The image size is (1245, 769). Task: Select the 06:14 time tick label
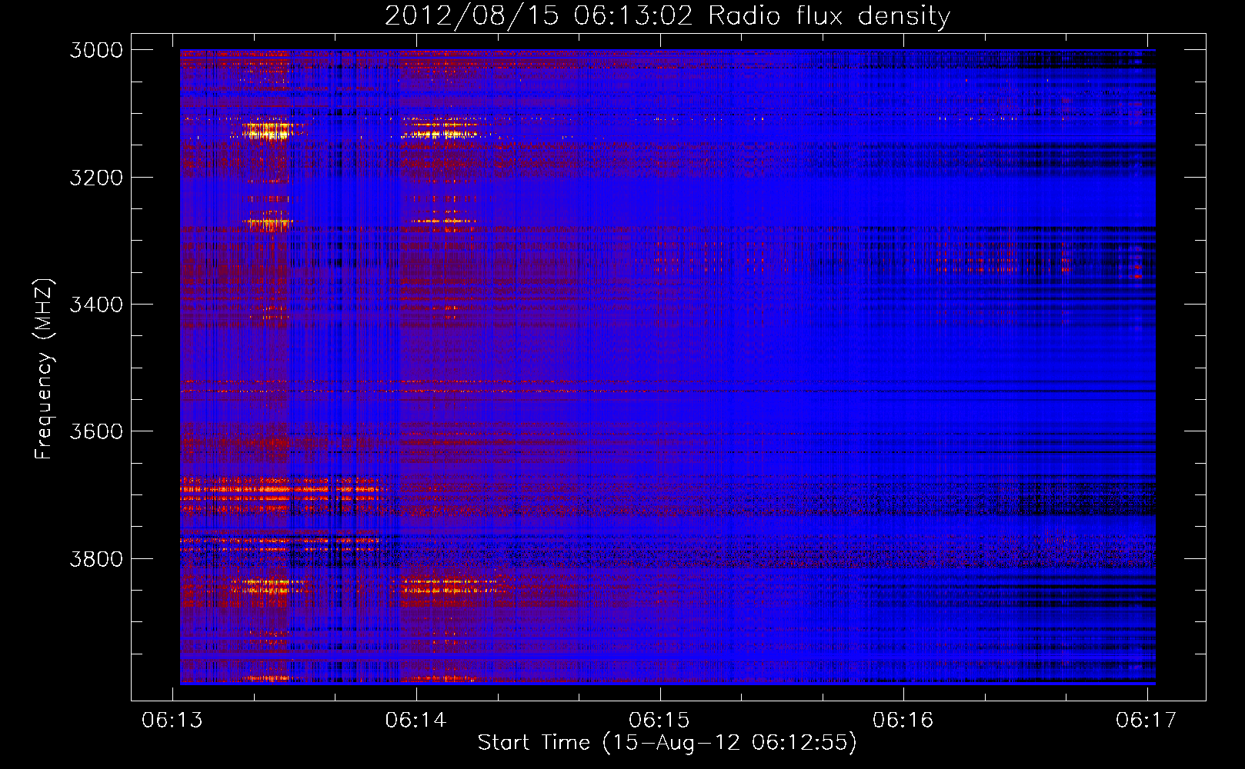pos(416,720)
